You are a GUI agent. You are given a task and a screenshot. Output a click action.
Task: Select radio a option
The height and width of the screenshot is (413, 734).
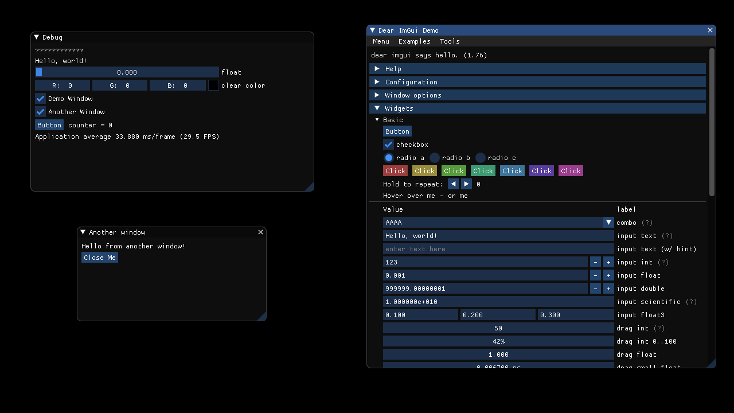pos(388,158)
